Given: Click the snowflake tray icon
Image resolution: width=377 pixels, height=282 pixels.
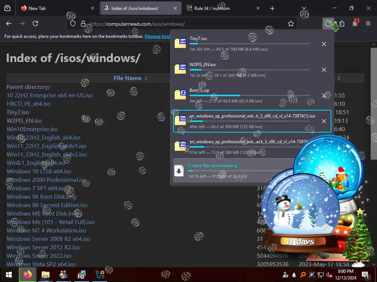Looking at the screenshot, I should 311,275.
